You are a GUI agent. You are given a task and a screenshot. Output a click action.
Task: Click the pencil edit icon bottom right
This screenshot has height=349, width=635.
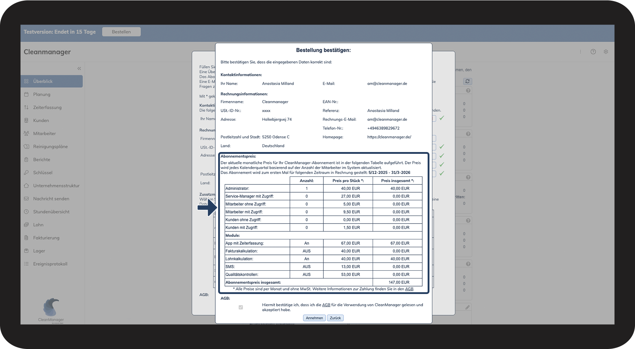point(467,307)
